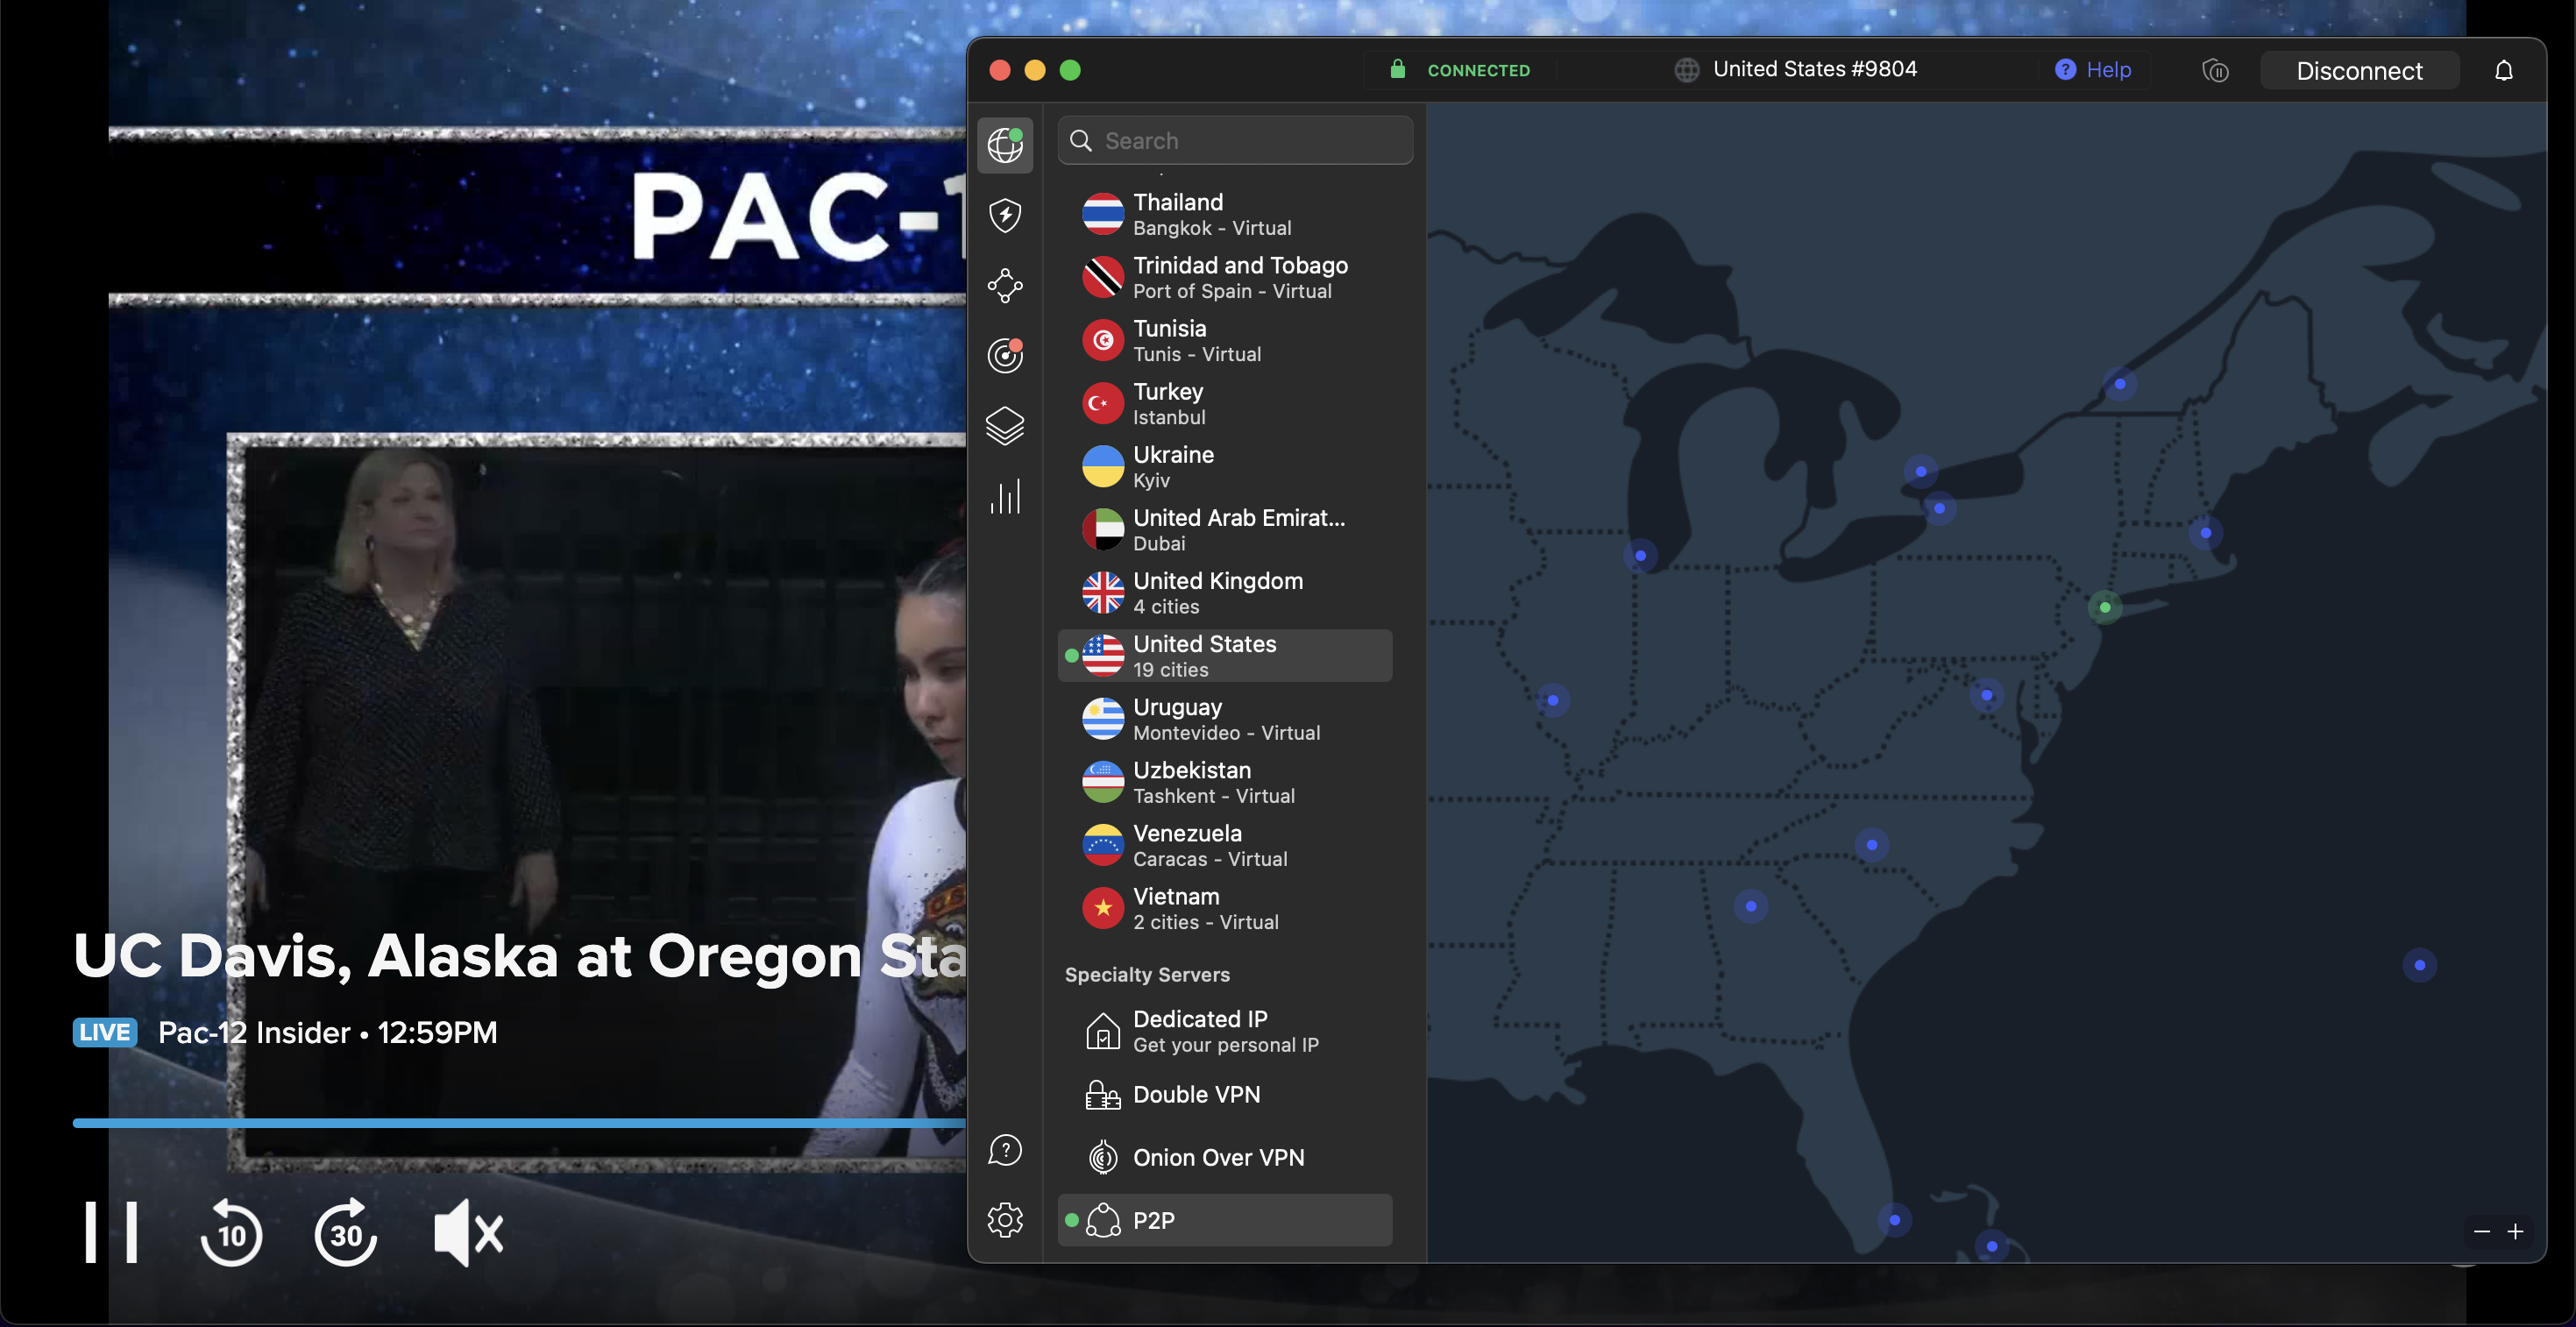Click the video progress bar
This screenshot has height=1327, width=2576.
coord(519,1123)
